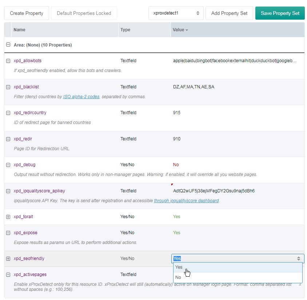Image resolution: width=307 pixels, height=300 pixels.
Task: Collapse the Area (None) group
Action: coord(8,45)
